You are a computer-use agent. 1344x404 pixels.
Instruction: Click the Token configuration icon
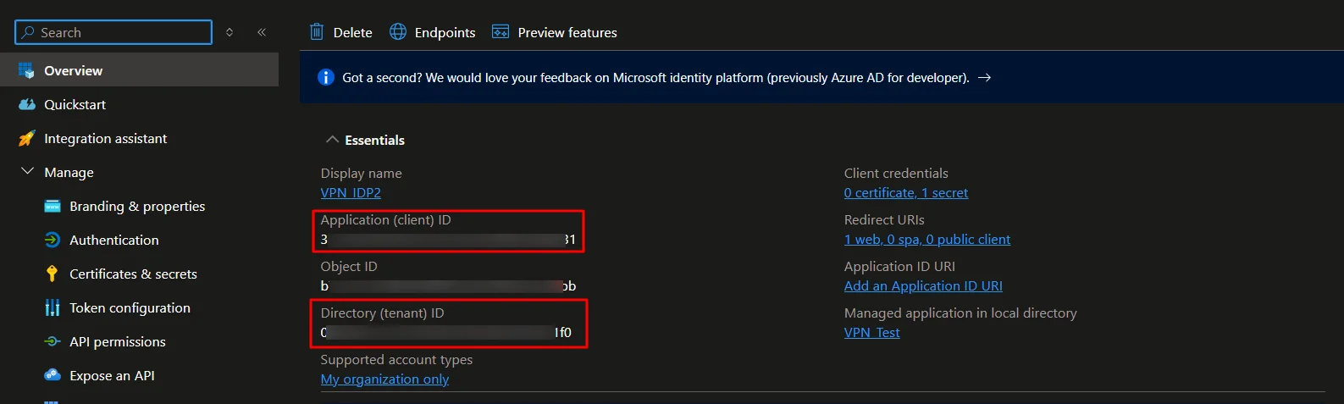pos(53,307)
